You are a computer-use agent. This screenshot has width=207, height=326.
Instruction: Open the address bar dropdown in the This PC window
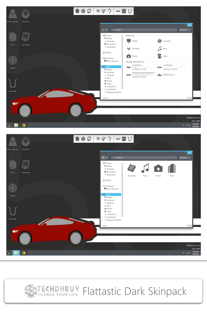click(174, 30)
